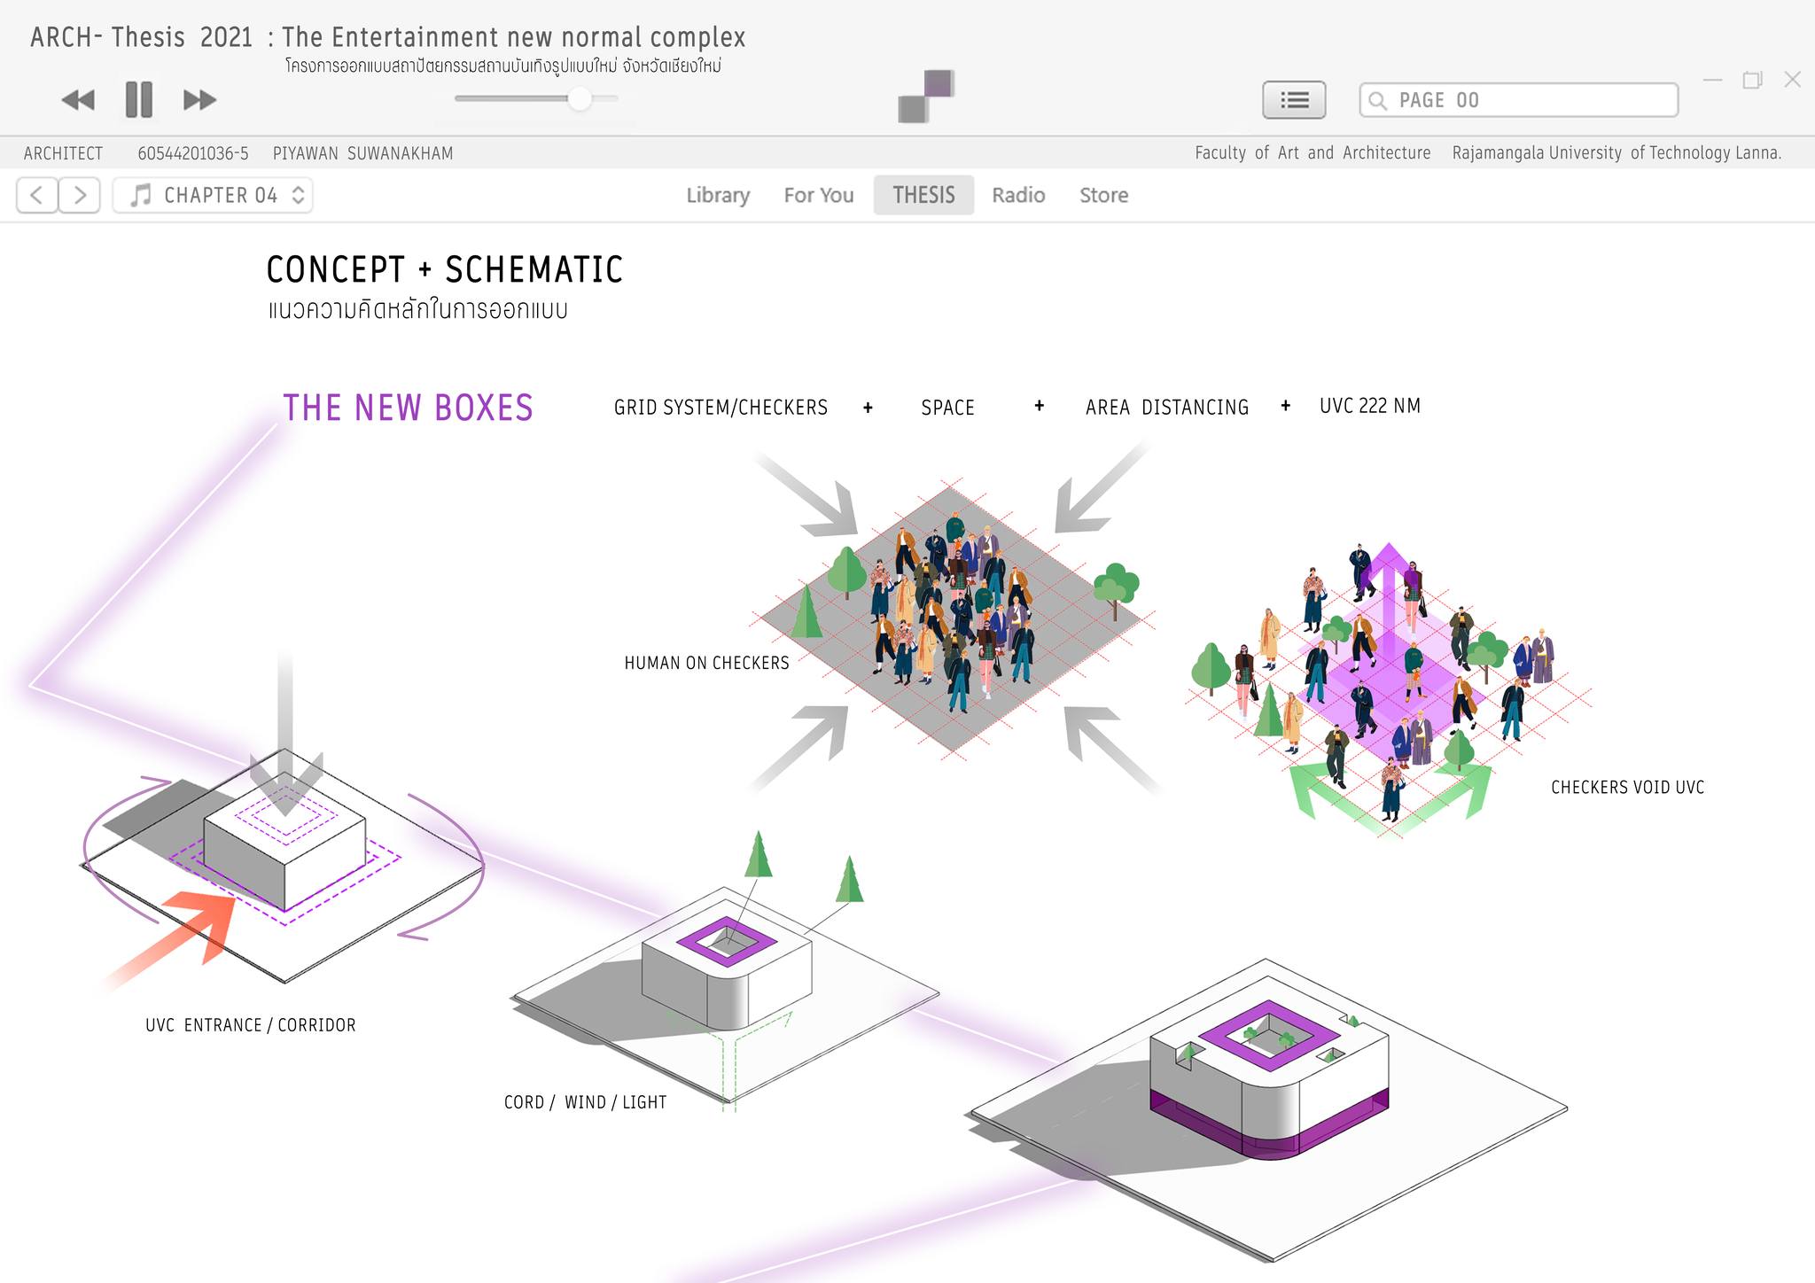Click the Faculty of Art and Architecture text

[x=1313, y=152]
